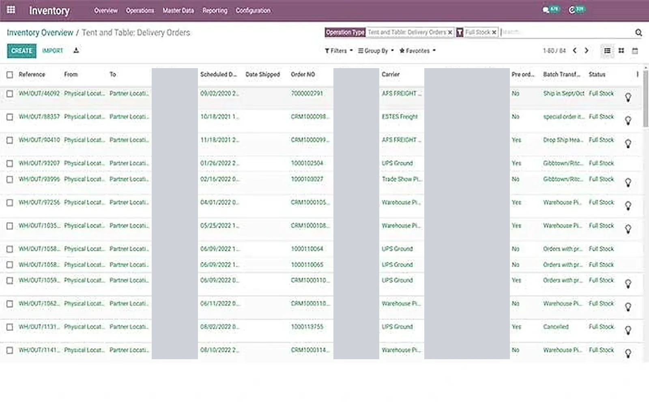The image size is (649, 403).
Task: Open the activities clock icon in header
Action: [572, 10]
